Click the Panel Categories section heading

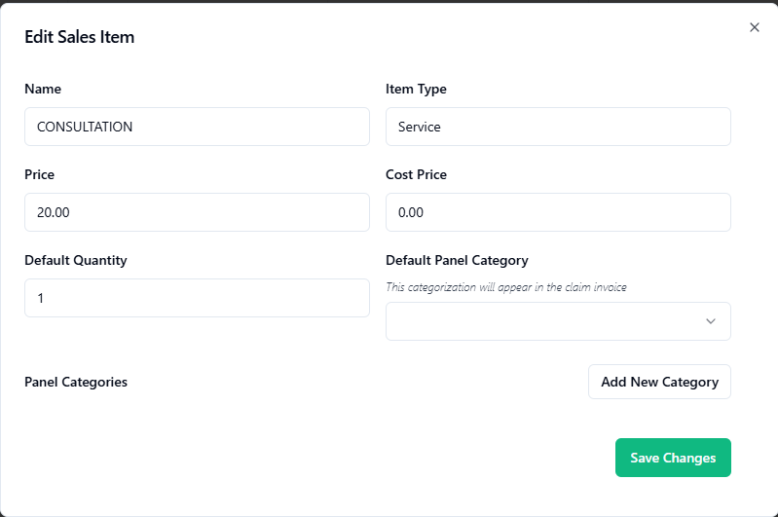tap(76, 382)
